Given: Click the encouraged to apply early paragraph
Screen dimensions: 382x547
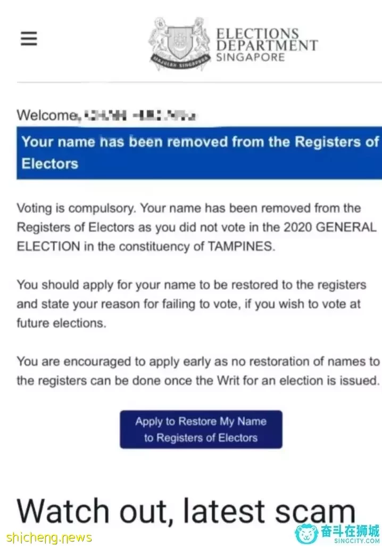Looking at the screenshot, I should click(x=198, y=371).
